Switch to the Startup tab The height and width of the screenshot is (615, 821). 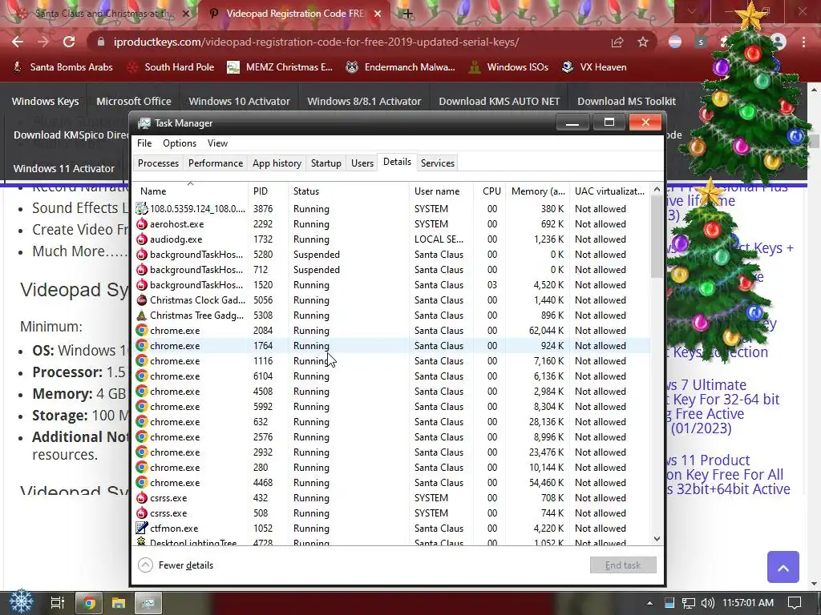tap(326, 163)
